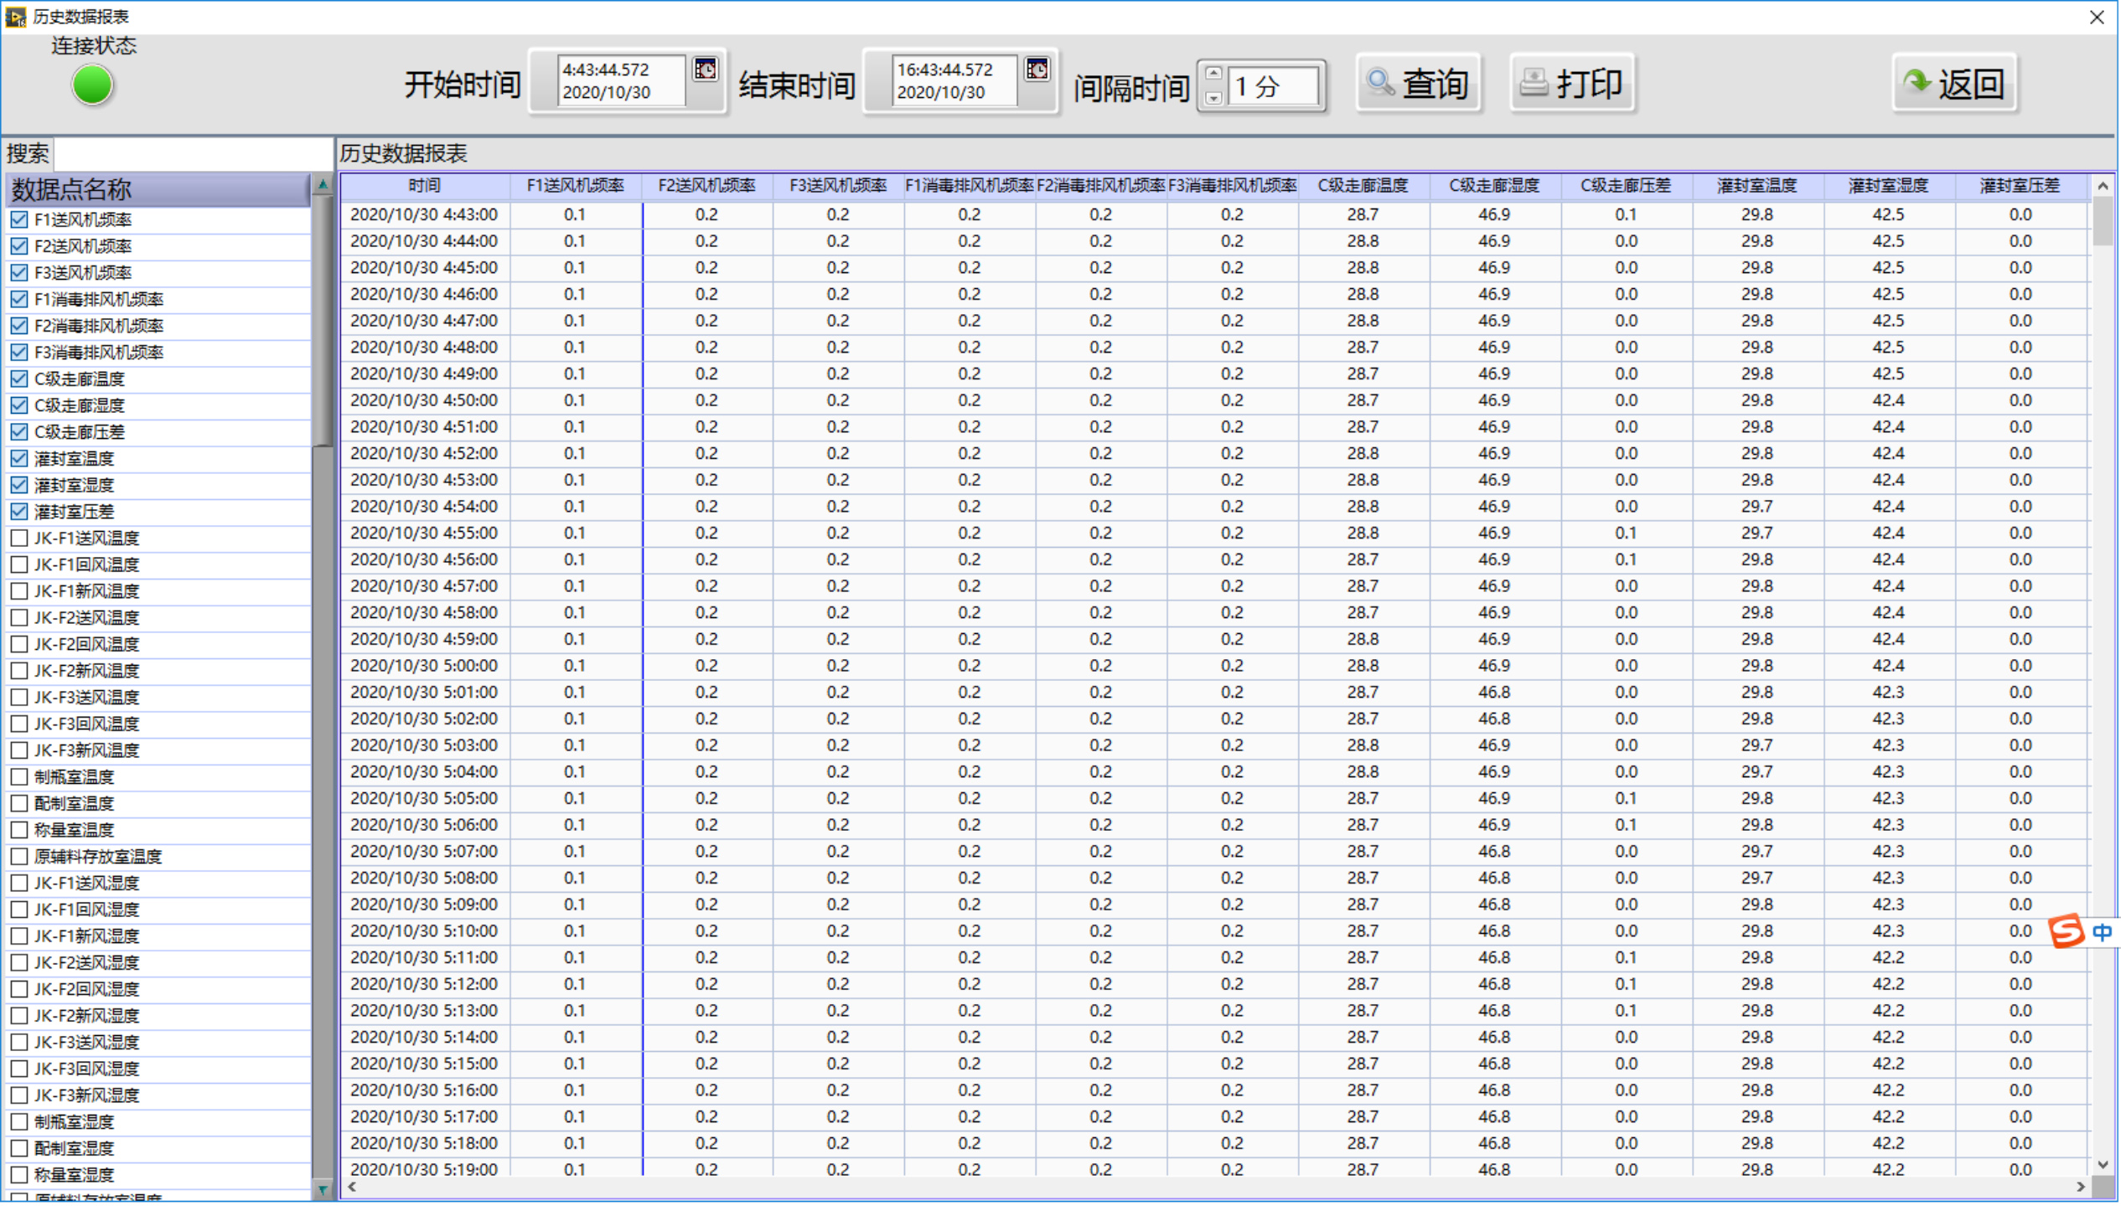Check JK-F2回风湿度 checkbox
Image resolution: width=2121 pixels, height=1206 pixels.
(x=19, y=989)
